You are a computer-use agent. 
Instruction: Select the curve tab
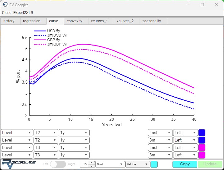click(55, 21)
